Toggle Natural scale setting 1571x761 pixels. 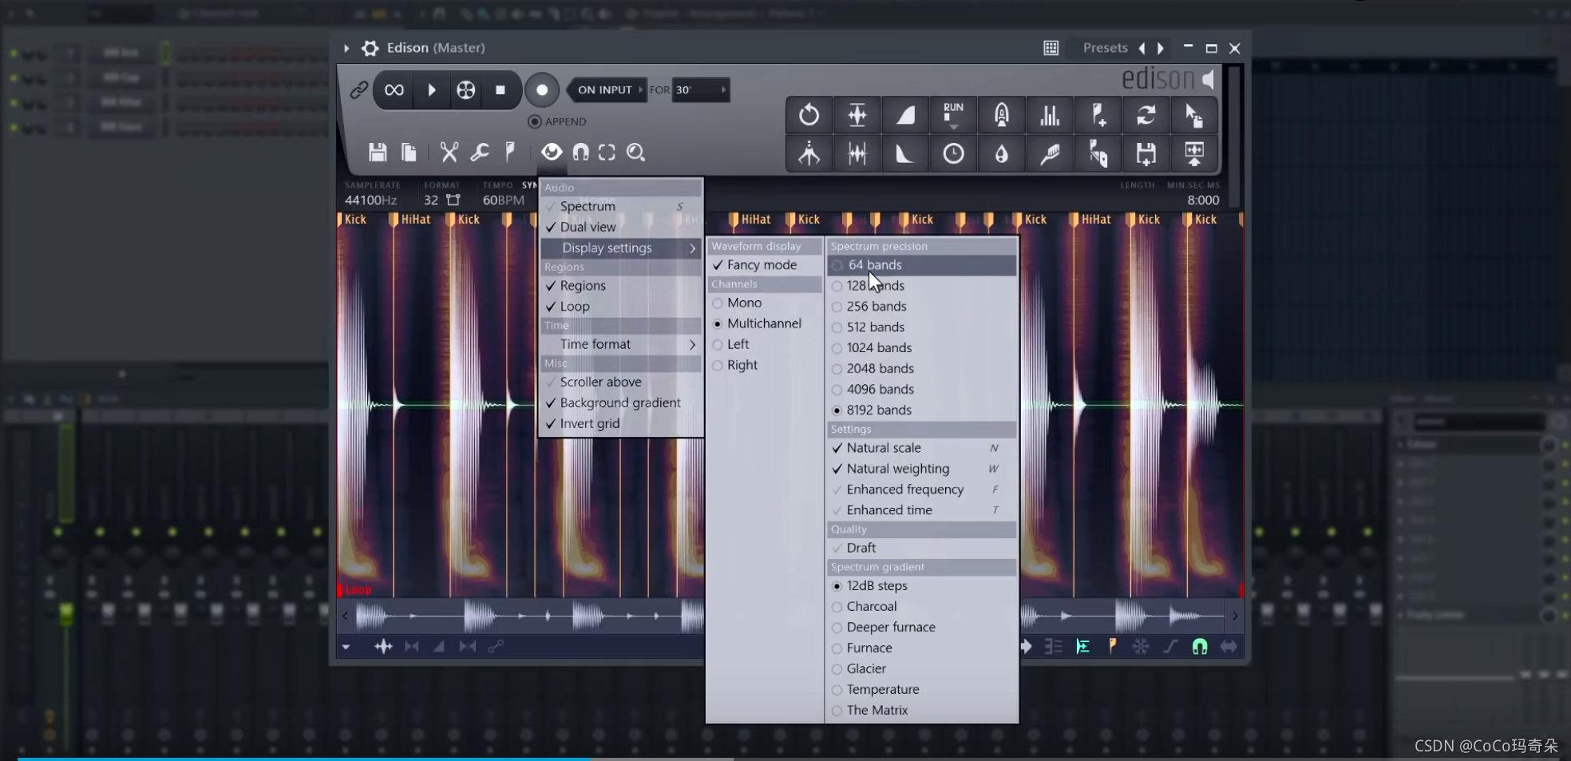point(922,448)
